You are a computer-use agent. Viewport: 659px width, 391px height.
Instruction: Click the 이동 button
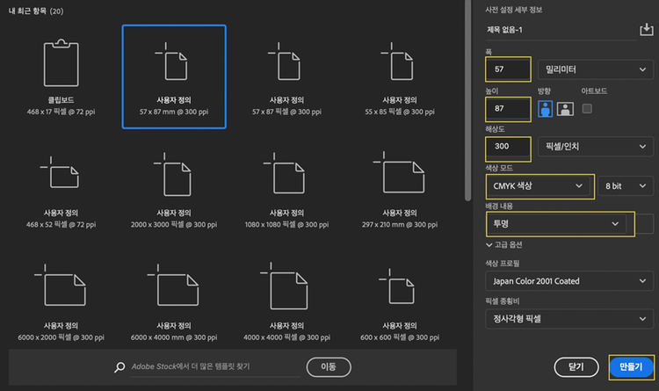tap(329, 367)
